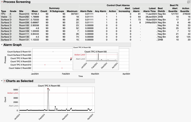This screenshot has height=122, width=191.
Task: Select the Room131 row at the table bottom
Action: pos(24,40)
